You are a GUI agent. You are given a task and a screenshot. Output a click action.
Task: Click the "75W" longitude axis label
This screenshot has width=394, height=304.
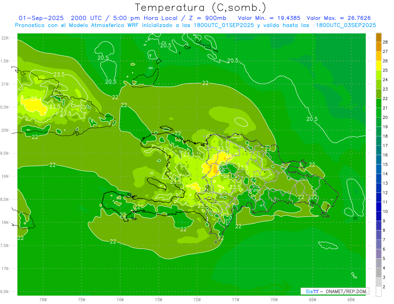coord(82,300)
